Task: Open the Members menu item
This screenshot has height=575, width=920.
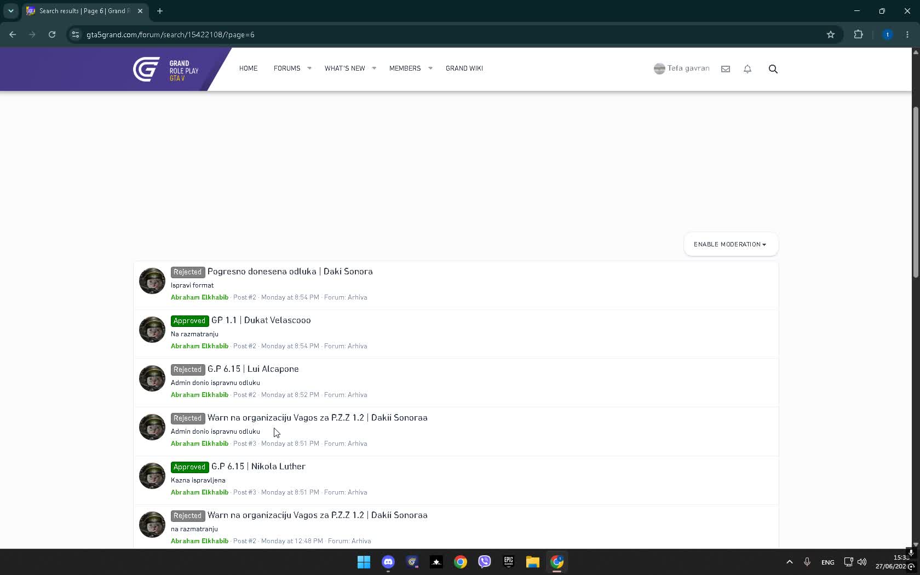Action: [405, 68]
